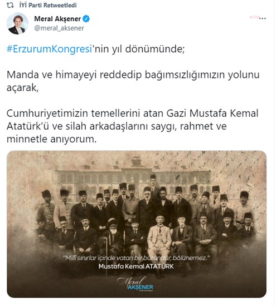Click the text 'nin yıl dönümünde;
The height and width of the screenshot is (306, 276).
(138, 49)
